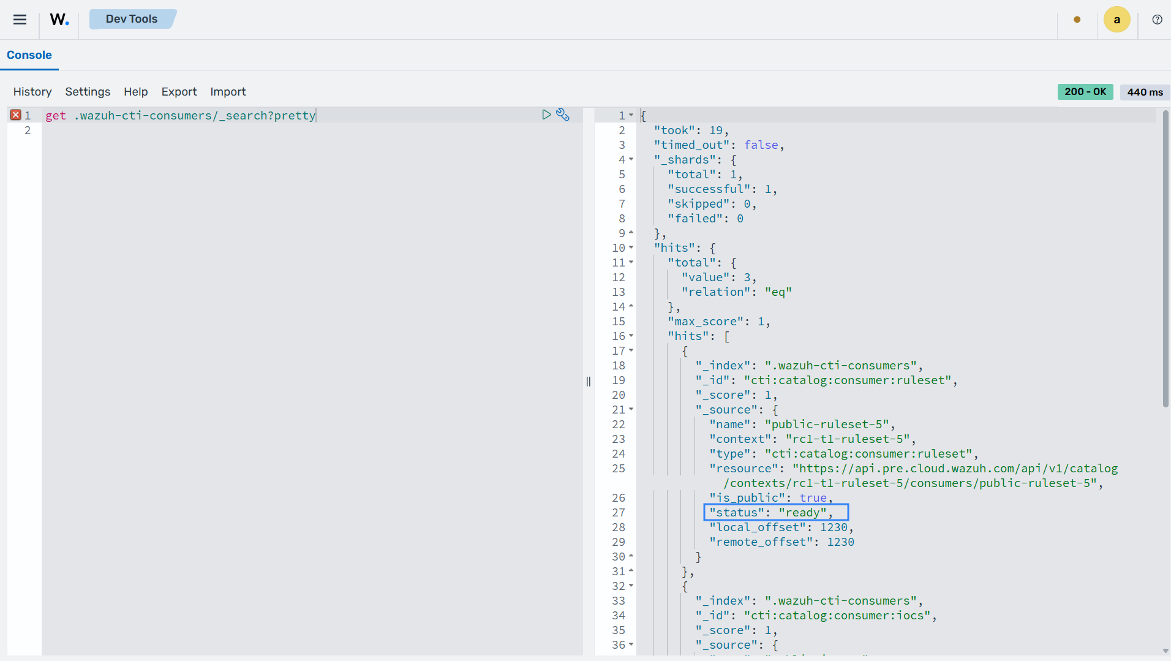
Task: Click the "is_public": true line
Action: pyautogui.click(x=770, y=497)
